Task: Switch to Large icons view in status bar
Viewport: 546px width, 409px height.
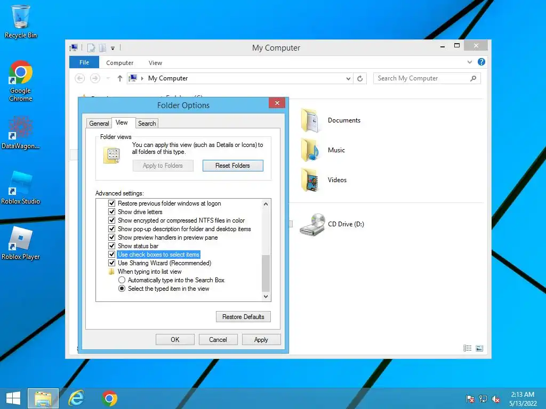Action: [479, 348]
